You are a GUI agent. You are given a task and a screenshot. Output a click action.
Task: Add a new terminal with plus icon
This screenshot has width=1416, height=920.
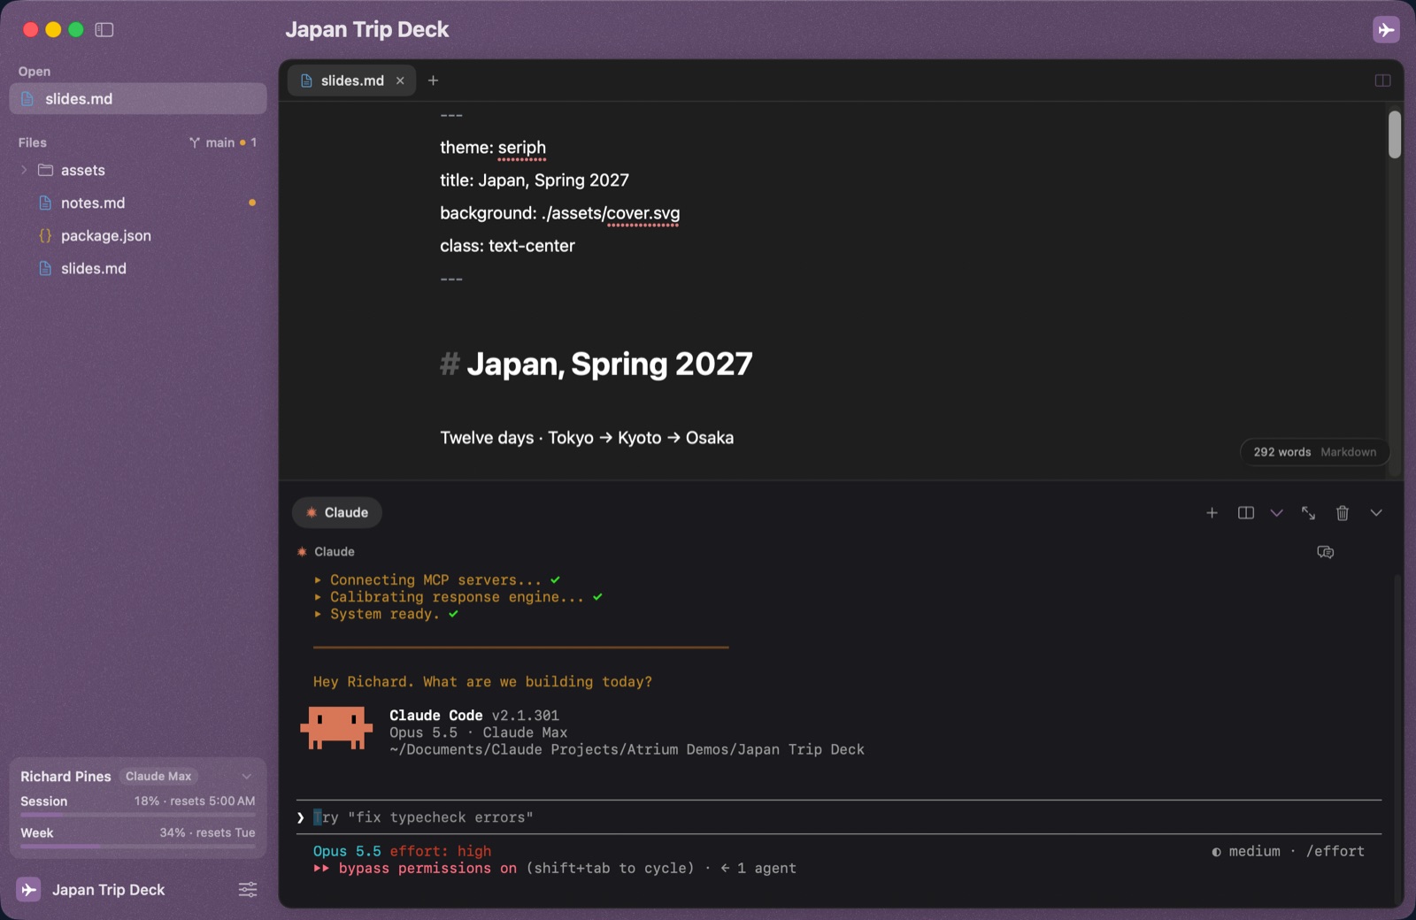pos(1212,513)
